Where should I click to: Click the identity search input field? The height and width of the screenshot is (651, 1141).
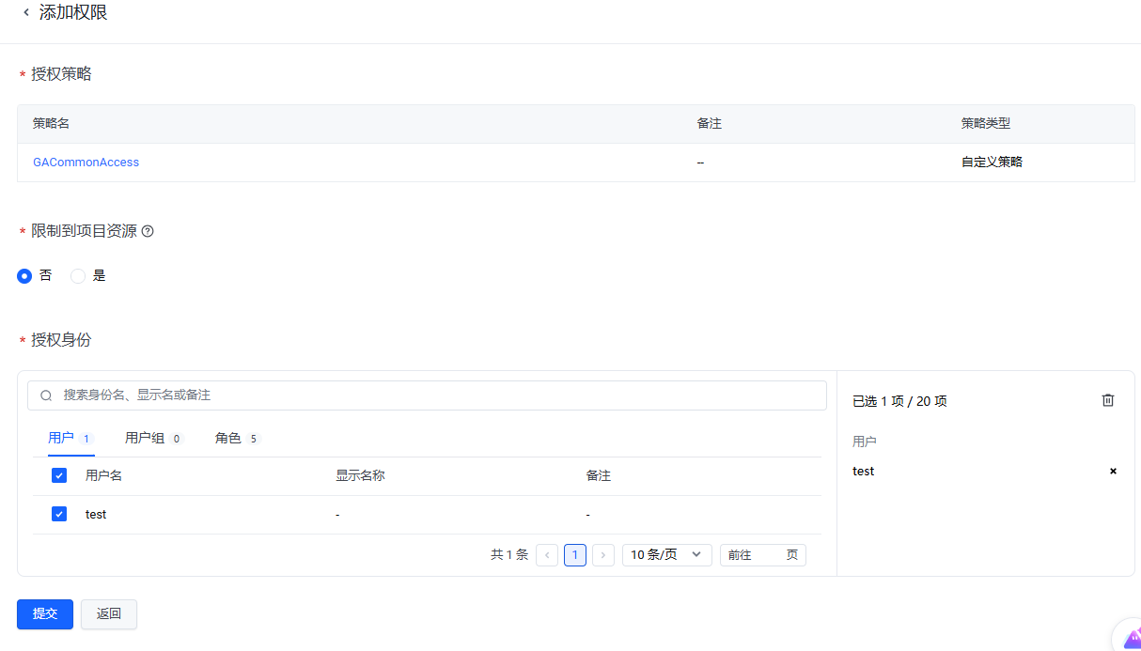click(432, 395)
